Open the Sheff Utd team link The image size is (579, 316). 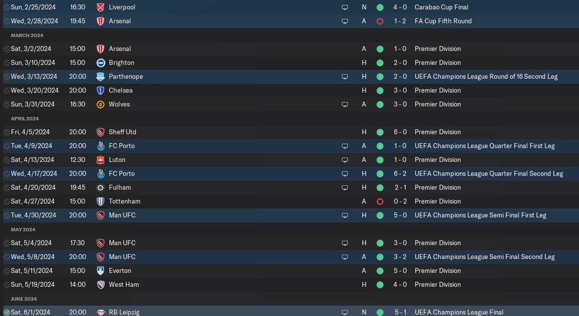(122, 132)
